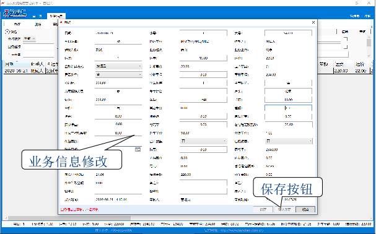Switch to the home tab beside the logo
The height and width of the screenshot is (234, 376).
37,16
